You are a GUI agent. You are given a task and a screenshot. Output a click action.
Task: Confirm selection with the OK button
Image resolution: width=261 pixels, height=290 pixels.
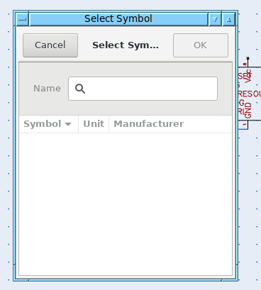pyautogui.click(x=201, y=45)
